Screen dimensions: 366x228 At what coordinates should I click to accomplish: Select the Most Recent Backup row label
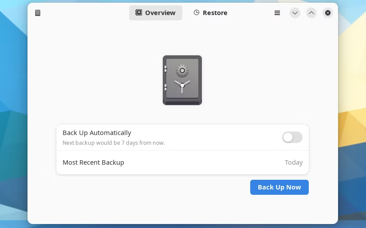[93, 162]
